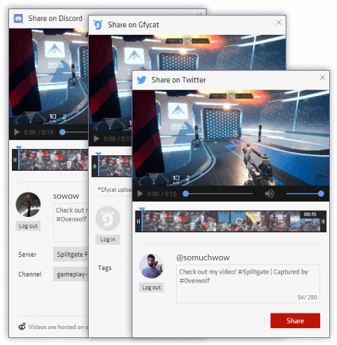Click the sowow Discord profile avatar
Image resolution: width=337 pixels, height=345 pixels.
[28, 204]
